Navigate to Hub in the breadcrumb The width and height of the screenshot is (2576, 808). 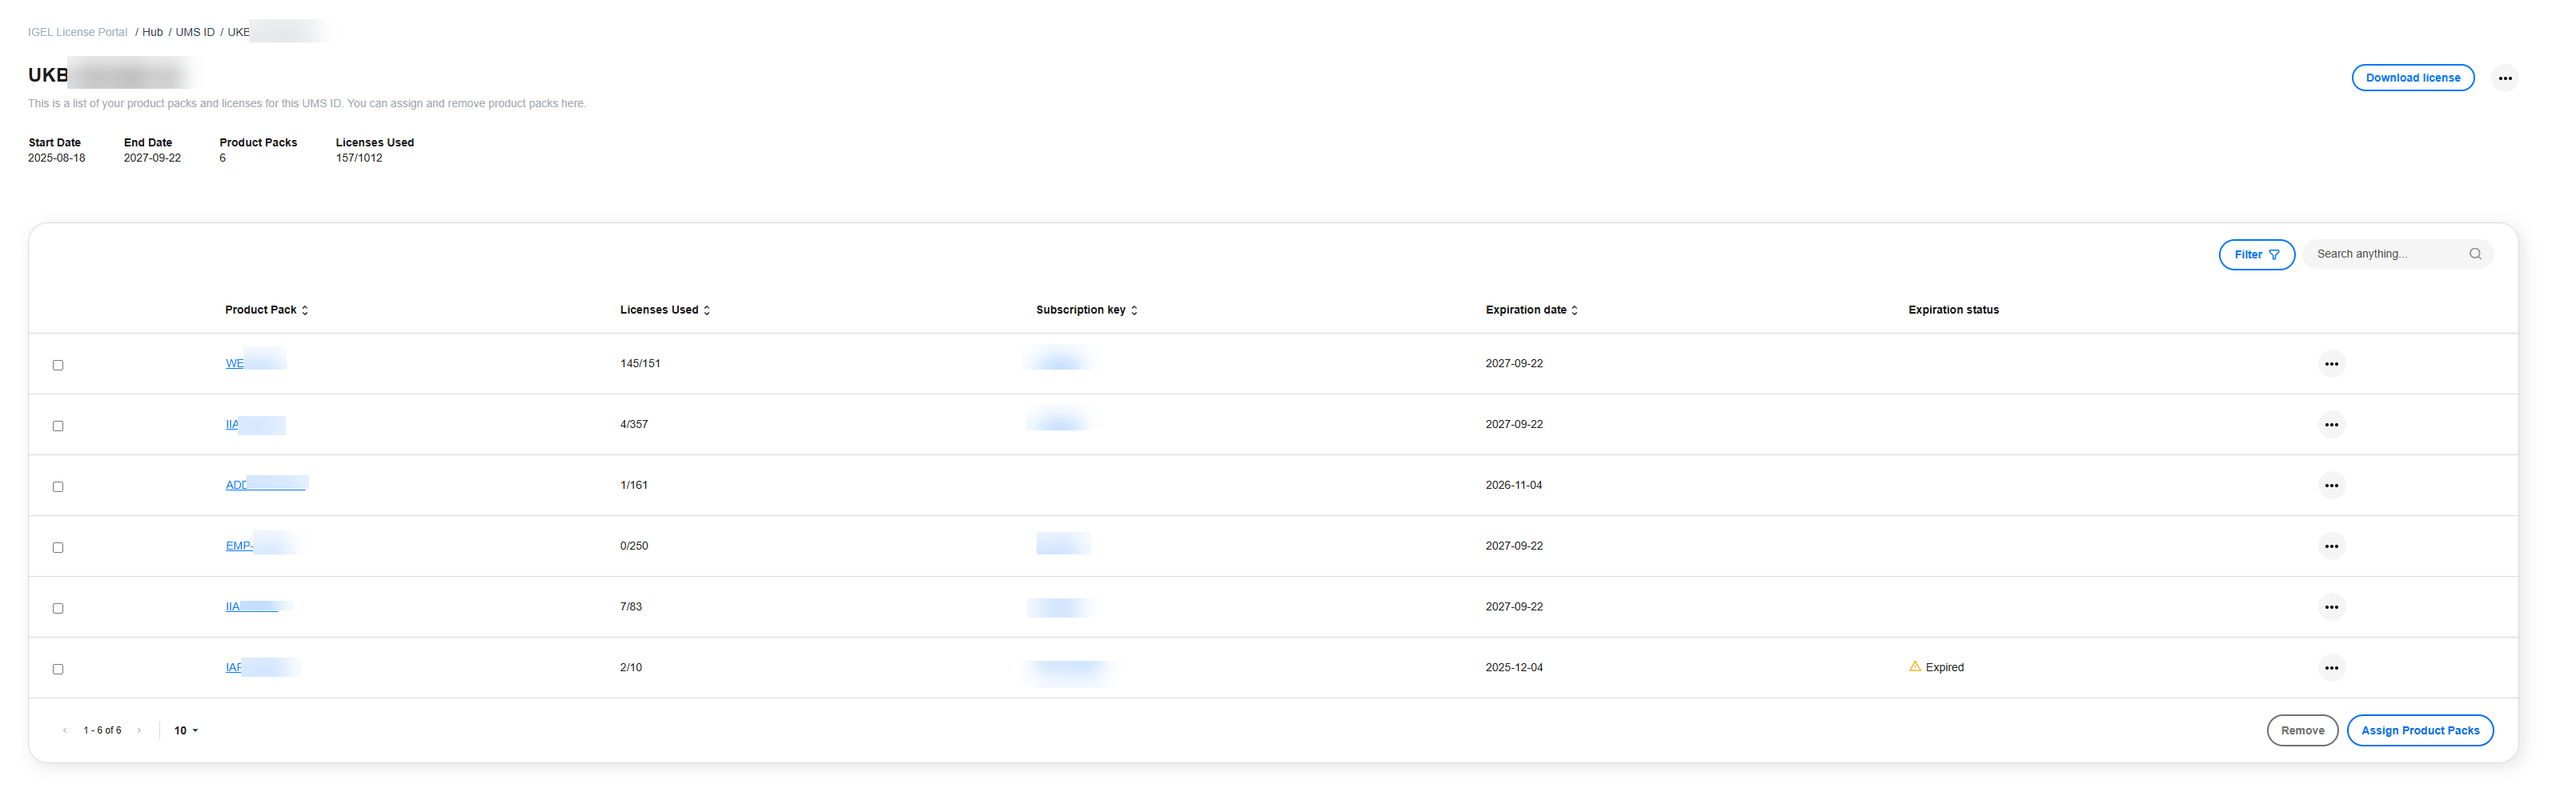point(152,32)
